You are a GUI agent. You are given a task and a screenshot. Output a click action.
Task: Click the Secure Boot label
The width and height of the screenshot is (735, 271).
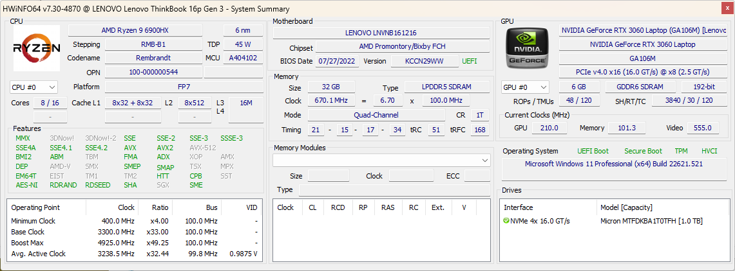point(643,151)
